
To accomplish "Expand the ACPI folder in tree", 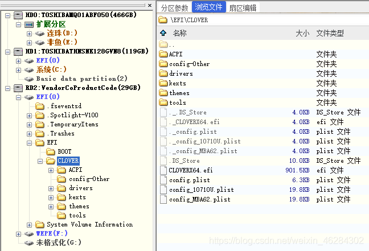I will [x=51, y=170].
